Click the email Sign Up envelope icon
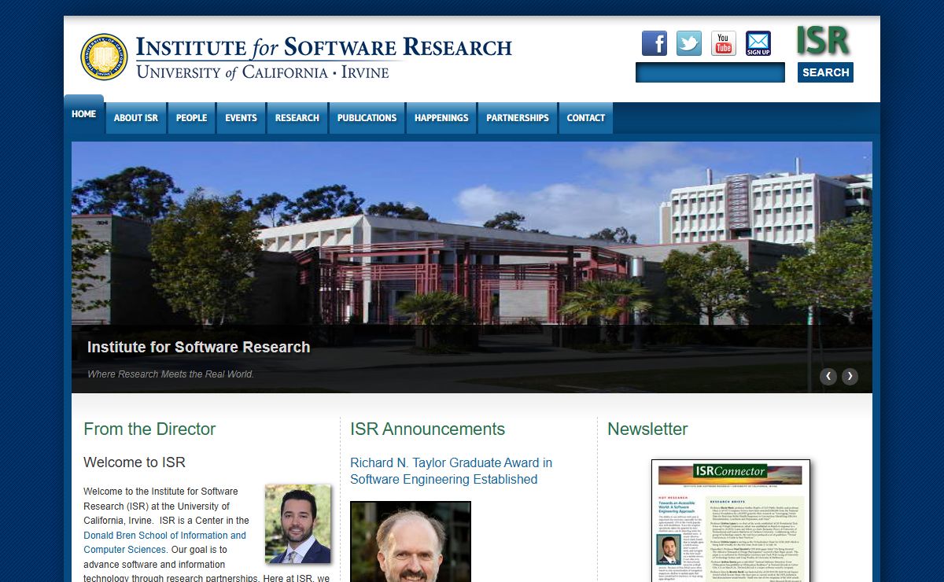Image resolution: width=944 pixels, height=582 pixels. point(758,43)
